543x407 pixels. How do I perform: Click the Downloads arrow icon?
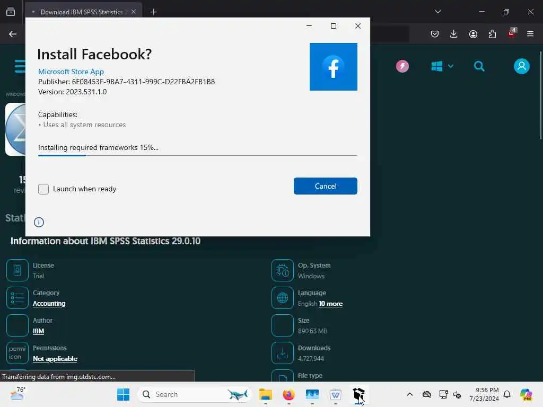(283, 353)
